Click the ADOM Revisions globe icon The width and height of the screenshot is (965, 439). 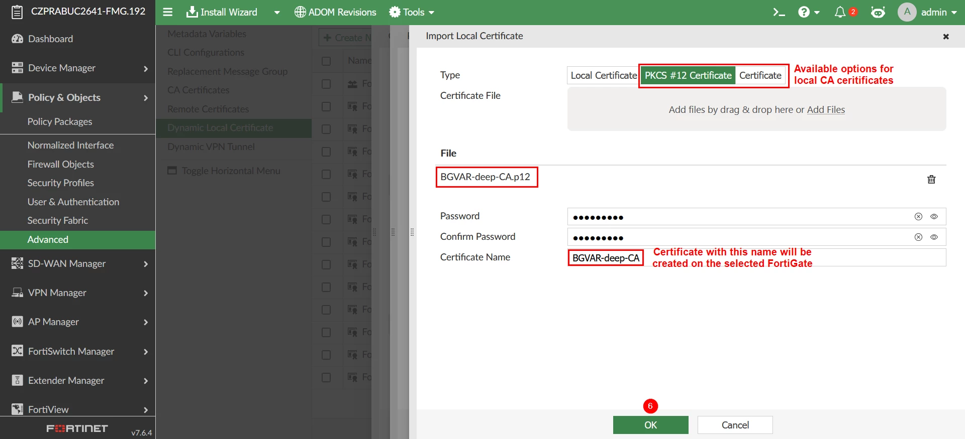click(x=300, y=12)
